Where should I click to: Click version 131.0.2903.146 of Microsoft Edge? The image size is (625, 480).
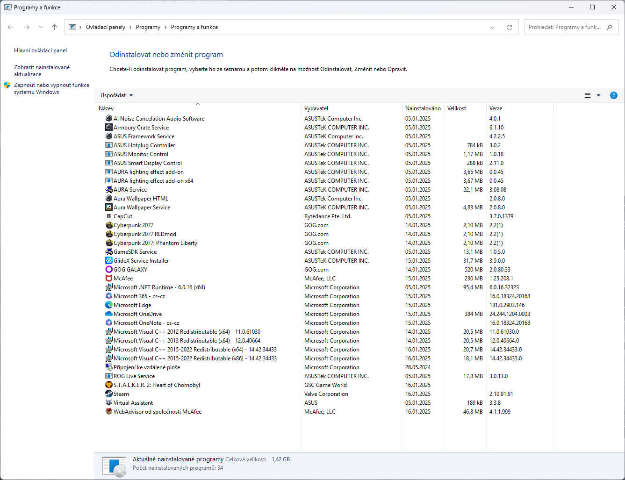(507, 305)
